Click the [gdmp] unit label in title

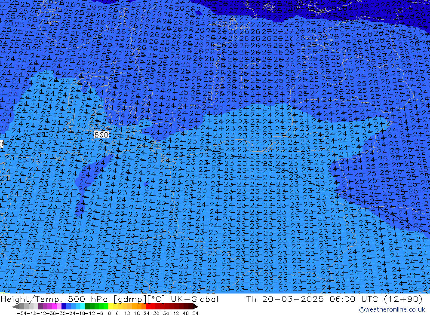(130, 299)
